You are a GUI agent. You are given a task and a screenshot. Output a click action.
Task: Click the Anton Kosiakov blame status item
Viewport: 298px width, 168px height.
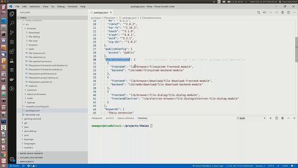click(208, 166)
